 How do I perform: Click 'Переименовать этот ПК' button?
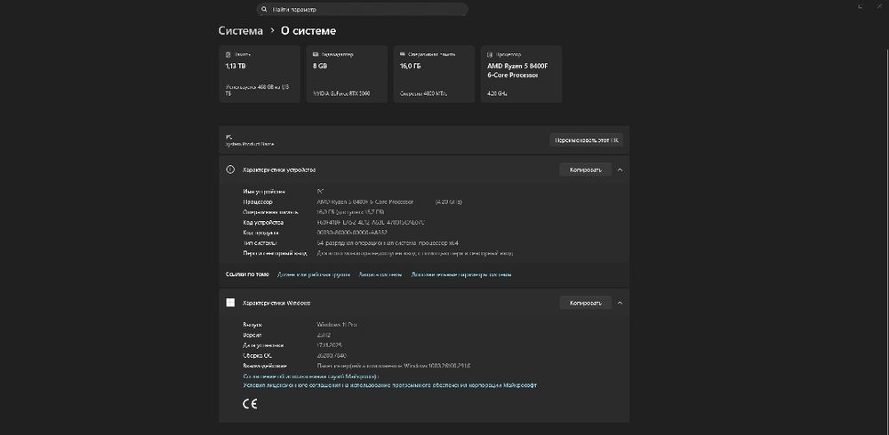[586, 140]
